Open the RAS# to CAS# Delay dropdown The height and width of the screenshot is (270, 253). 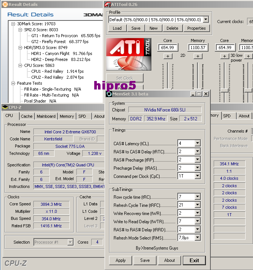[x=197, y=151]
